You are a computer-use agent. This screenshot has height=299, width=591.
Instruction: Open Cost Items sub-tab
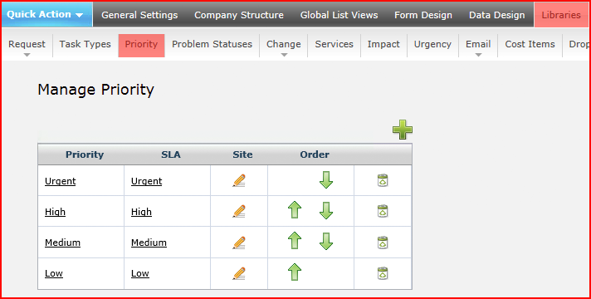530,44
